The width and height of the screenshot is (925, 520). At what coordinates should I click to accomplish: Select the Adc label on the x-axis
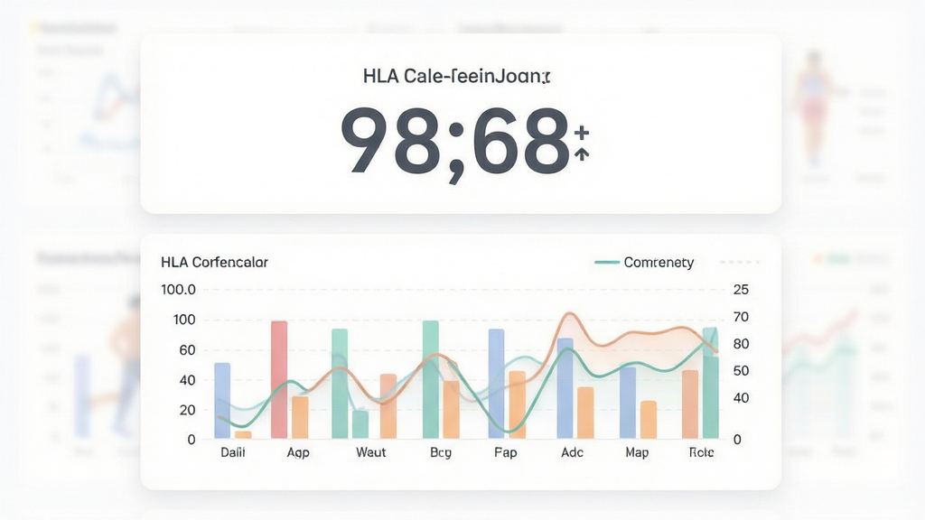572,452
